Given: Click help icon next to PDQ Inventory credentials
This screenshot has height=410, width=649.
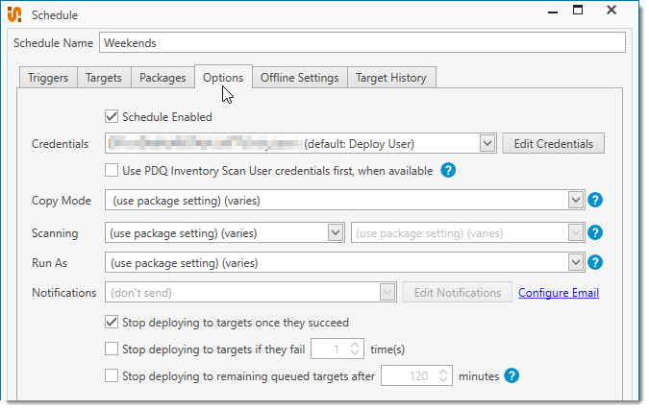Looking at the screenshot, I should 448,170.
